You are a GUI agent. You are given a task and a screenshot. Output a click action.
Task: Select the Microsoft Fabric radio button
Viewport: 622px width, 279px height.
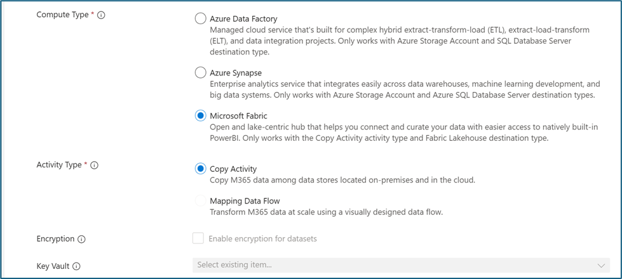[200, 116]
